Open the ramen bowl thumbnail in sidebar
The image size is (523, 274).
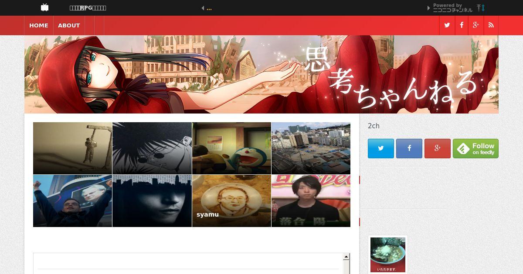(x=388, y=255)
